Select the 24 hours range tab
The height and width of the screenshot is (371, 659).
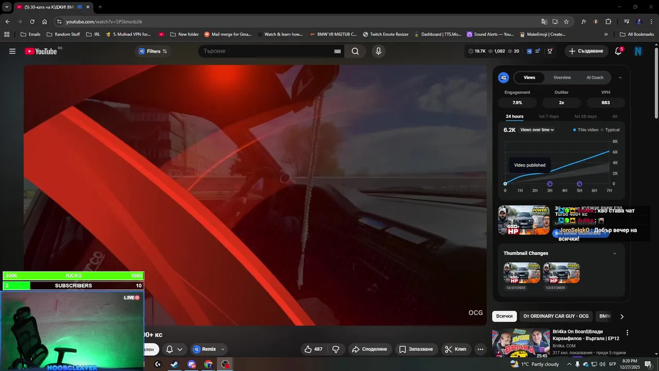[x=514, y=116]
